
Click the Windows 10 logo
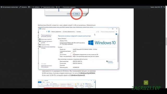point(102,43)
